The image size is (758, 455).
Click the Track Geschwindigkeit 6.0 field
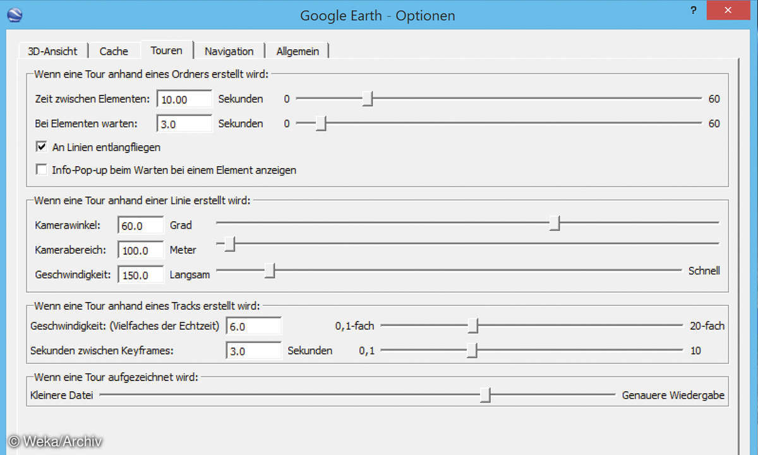[x=253, y=326]
